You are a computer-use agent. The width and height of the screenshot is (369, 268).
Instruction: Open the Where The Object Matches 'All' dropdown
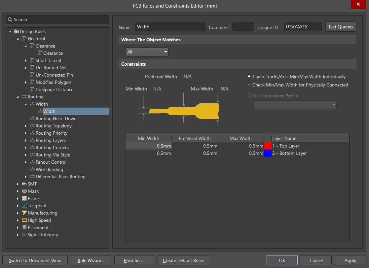pos(147,52)
